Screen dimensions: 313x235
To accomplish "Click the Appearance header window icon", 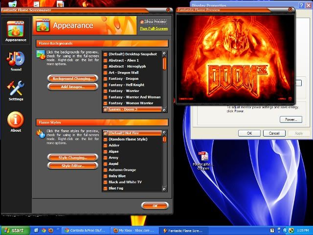I will click(x=43, y=25).
